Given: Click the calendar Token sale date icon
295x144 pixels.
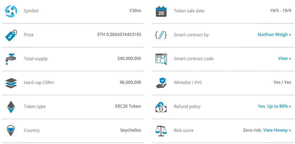Looking at the screenshot, I should coord(161,12).
